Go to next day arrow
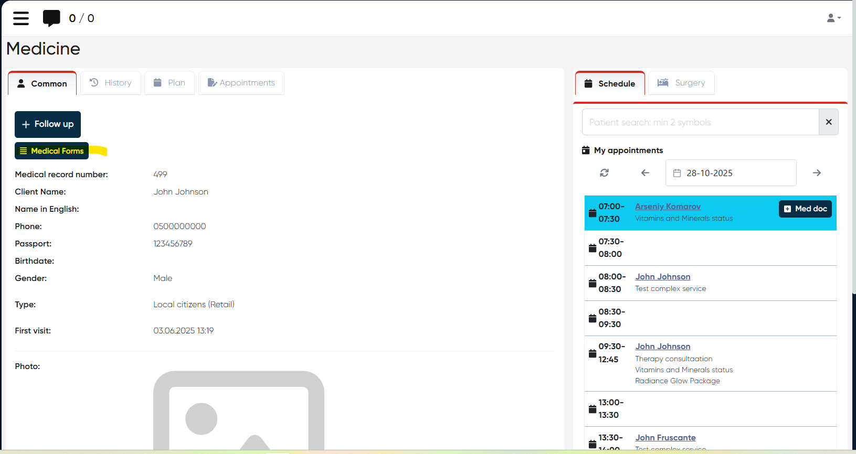Image resolution: width=856 pixels, height=454 pixels. (817, 173)
